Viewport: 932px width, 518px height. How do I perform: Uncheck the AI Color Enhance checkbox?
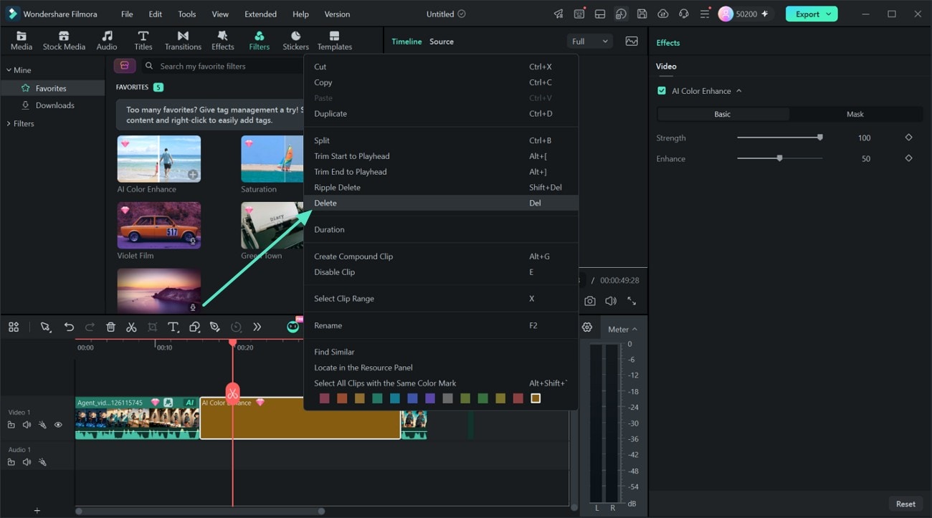662,91
